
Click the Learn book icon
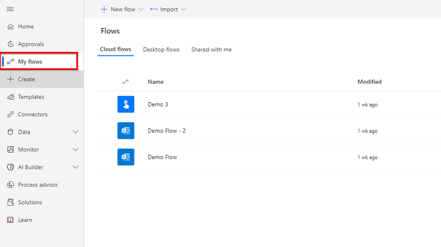pos(10,220)
